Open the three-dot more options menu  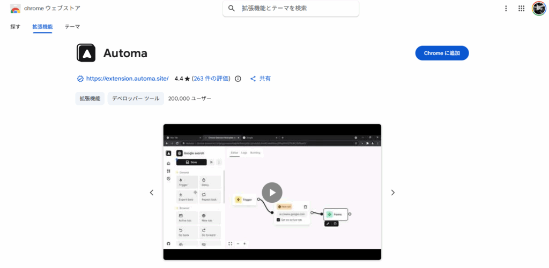click(x=506, y=9)
